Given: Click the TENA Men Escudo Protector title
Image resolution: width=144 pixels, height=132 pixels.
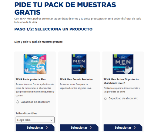Looking at the screenshot, I should click(76, 79).
